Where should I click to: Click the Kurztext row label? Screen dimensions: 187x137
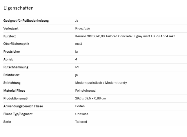tap(9, 36)
